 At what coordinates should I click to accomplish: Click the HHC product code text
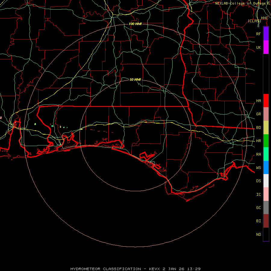point(264,18)
